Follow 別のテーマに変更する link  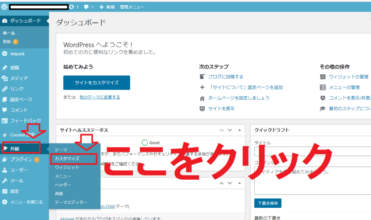pos(100,97)
